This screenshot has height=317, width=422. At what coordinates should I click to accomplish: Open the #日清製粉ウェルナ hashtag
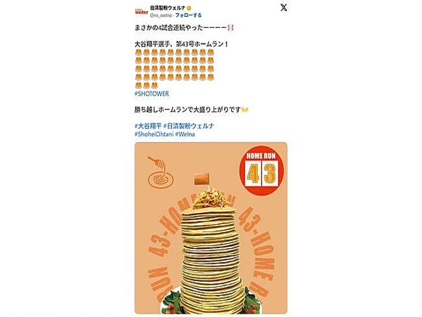[x=189, y=126]
